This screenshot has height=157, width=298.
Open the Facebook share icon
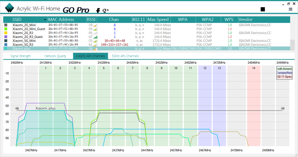[x=98, y=11]
